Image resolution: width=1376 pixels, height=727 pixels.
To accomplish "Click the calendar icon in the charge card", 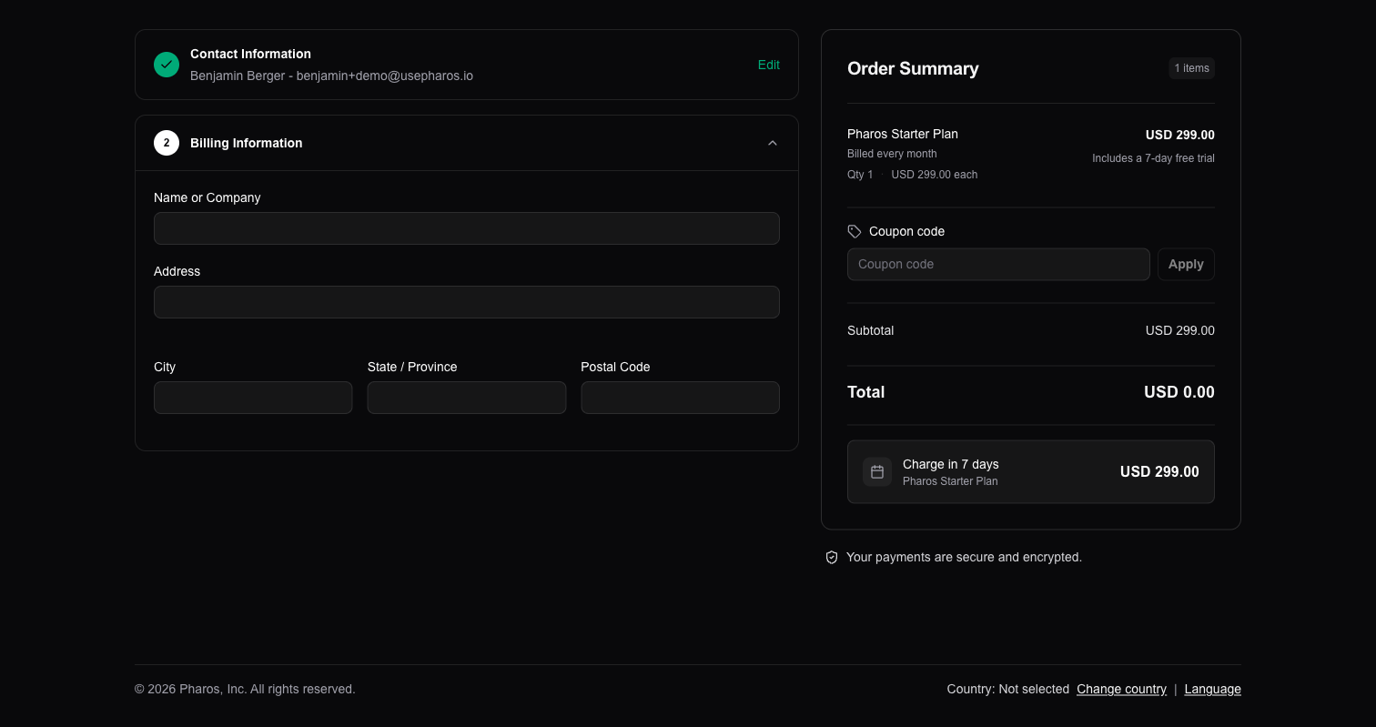I will coord(877,471).
